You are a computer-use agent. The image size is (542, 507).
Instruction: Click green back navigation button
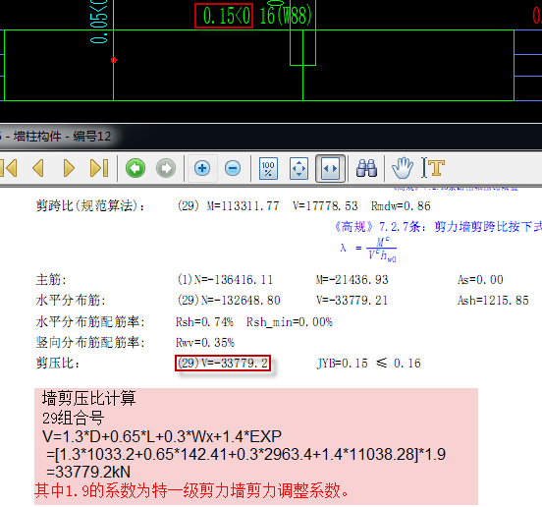135,168
